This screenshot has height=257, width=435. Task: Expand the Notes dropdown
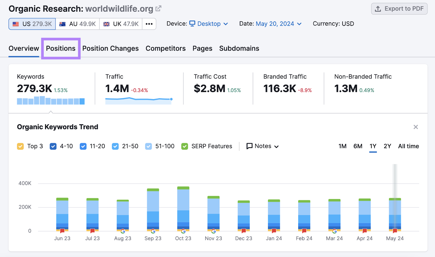pos(263,146)
